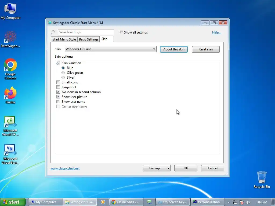This screenshot has height=206, width=275.
Task: Open the Microsoft Visual C# desktop shortcut
Action: (x=10, y=126)
